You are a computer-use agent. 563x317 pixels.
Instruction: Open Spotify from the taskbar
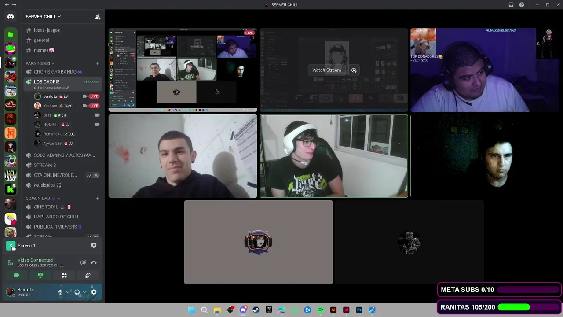pyautogui.click(x=320, y=310)
